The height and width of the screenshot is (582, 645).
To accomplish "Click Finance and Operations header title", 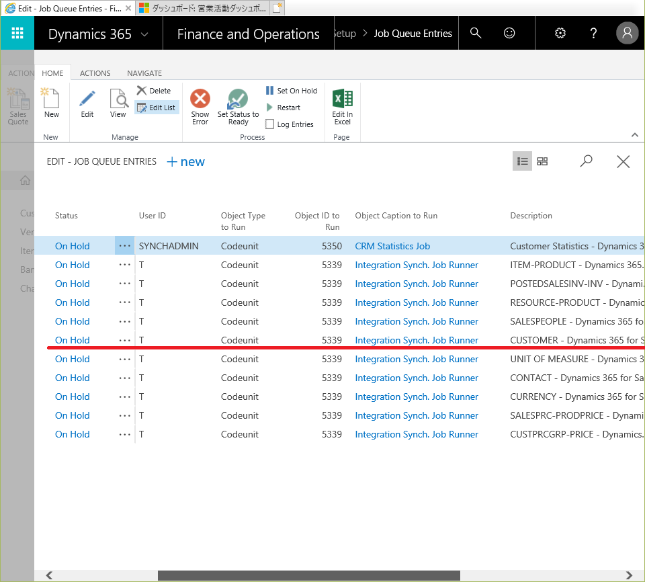I will click(248, 34).
